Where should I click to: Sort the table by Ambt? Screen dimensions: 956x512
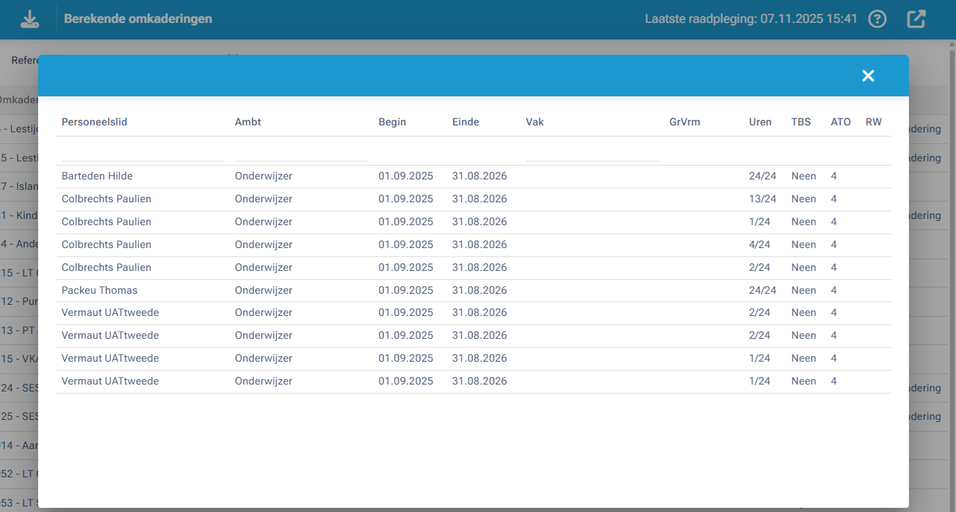pos(247,122)
